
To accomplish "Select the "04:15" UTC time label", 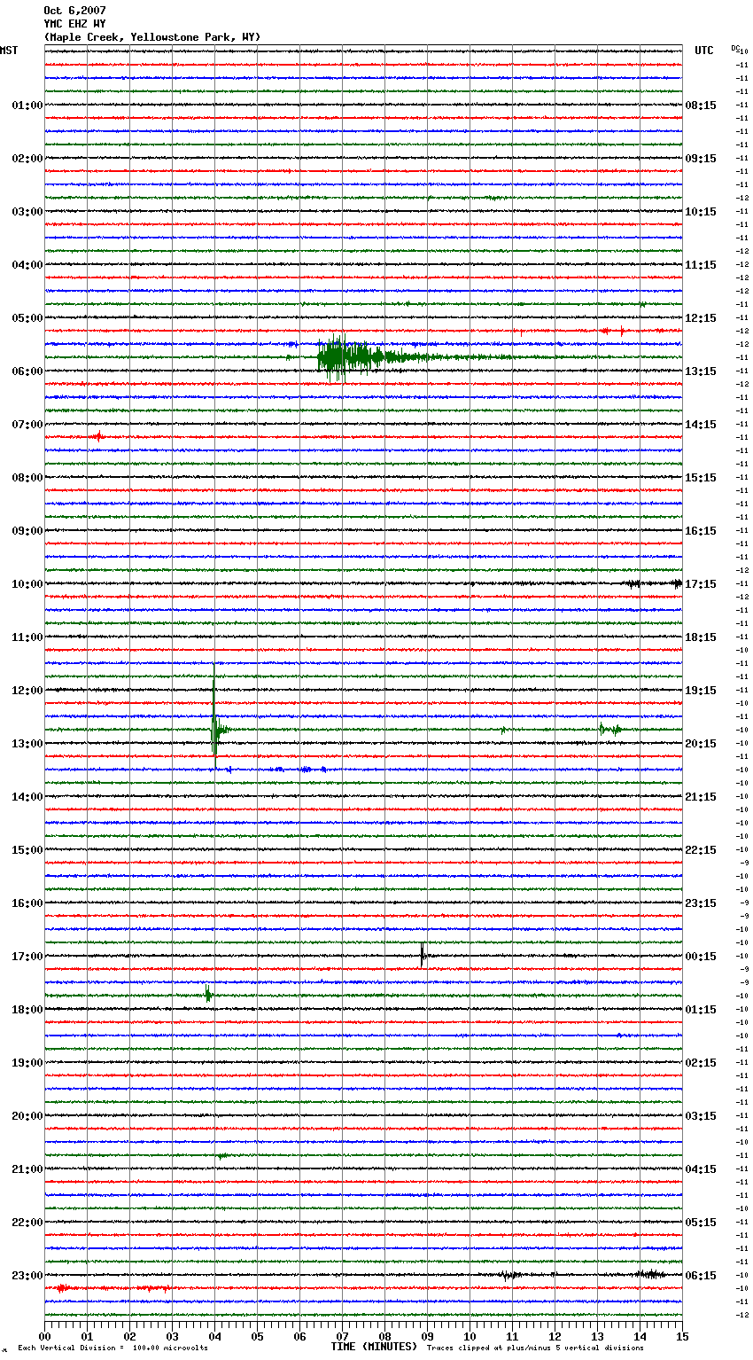I will click(701, 1169).
